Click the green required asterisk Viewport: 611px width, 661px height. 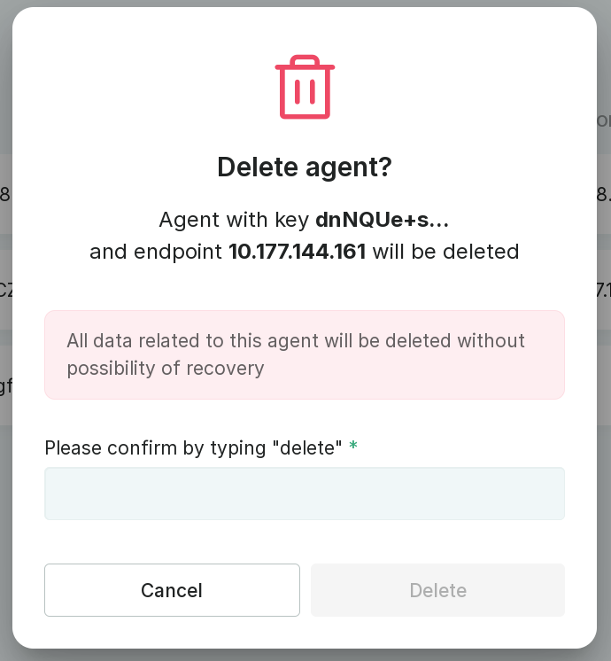tap(353, 447)
